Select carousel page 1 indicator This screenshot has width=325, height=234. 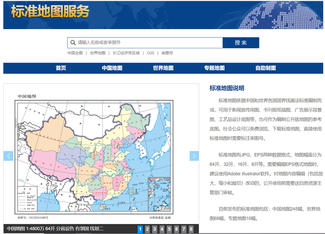[x=140, y=229]
